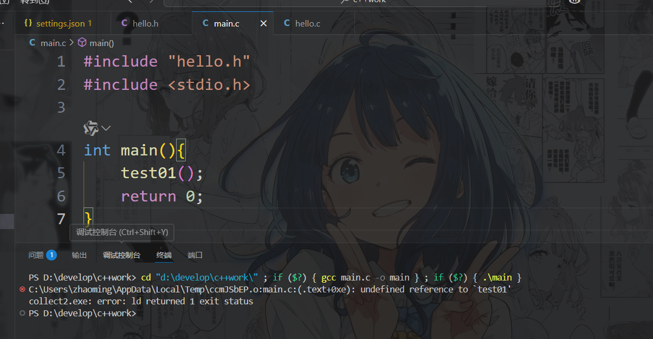The image size is (653, 339).
Task: Click line number 7 in gutter
Action: tap(61, 219)
